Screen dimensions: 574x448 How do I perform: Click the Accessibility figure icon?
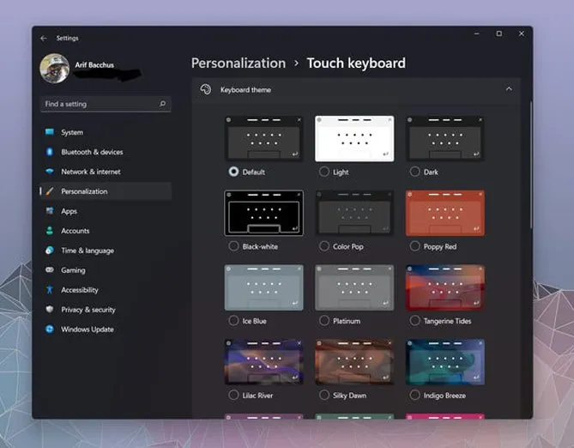[50, 290]
